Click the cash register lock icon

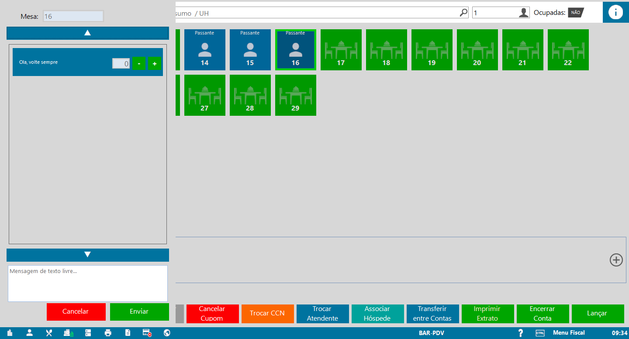click(69, 333)
